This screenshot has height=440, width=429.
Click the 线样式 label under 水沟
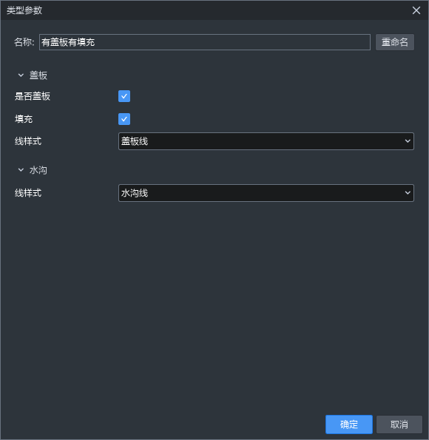pyautogui.click(x=28, y=193)
